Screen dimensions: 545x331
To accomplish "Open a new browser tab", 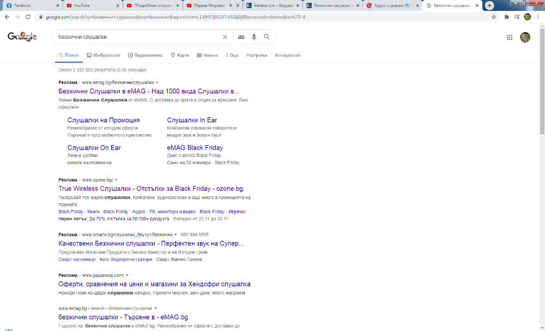I will pos(489,5).
